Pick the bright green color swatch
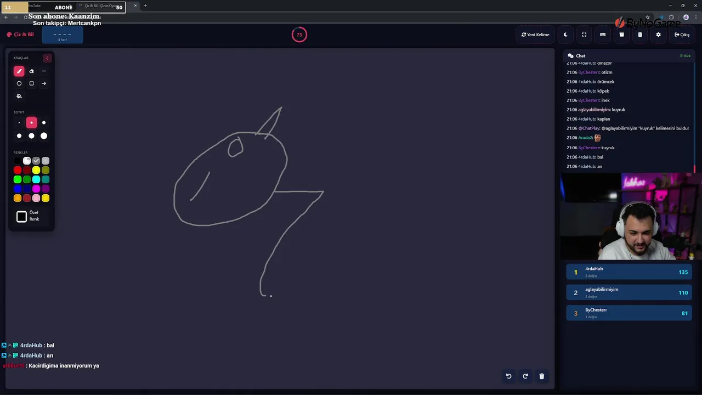 (x=18, y=179)
